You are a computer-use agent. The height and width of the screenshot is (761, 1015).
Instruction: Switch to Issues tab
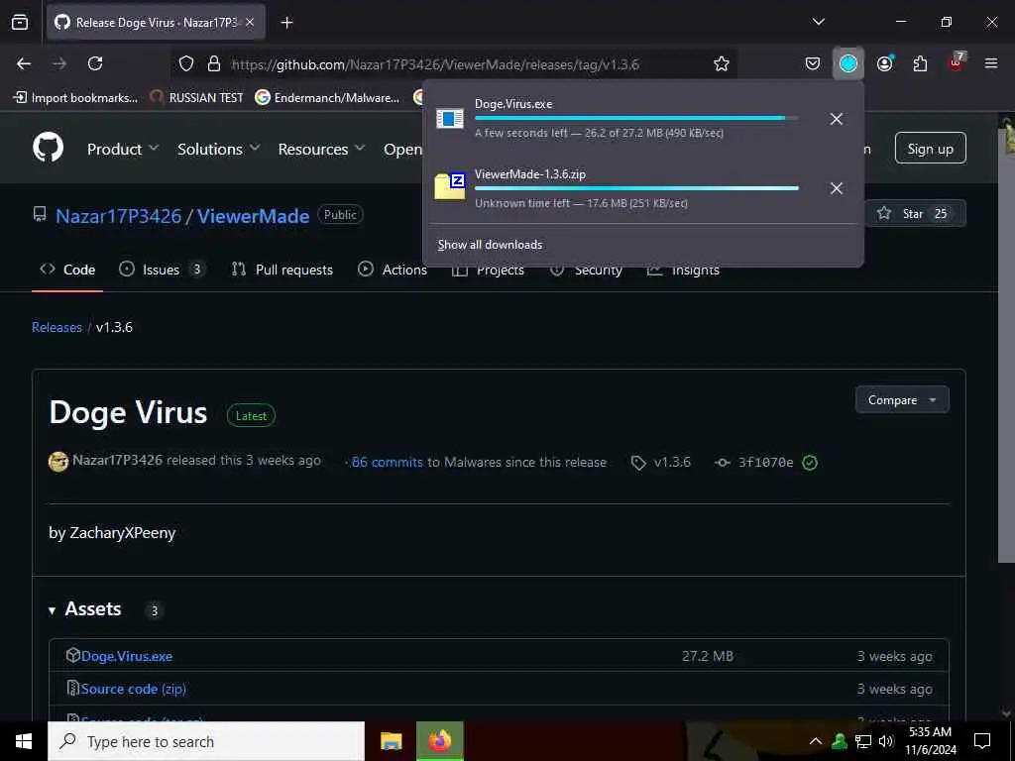pyautogui.click(x=162, y=270)
